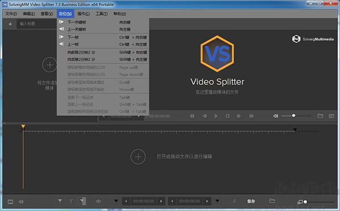Image resolution: width=340 pixels, height=211 pixels.
Task: Close the highlighted 定位(N) menu
Action: (x=65, y=14)
